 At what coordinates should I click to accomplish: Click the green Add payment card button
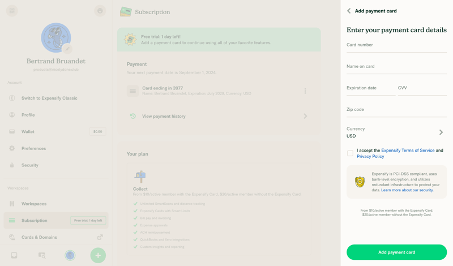click(x=397, y=252)
